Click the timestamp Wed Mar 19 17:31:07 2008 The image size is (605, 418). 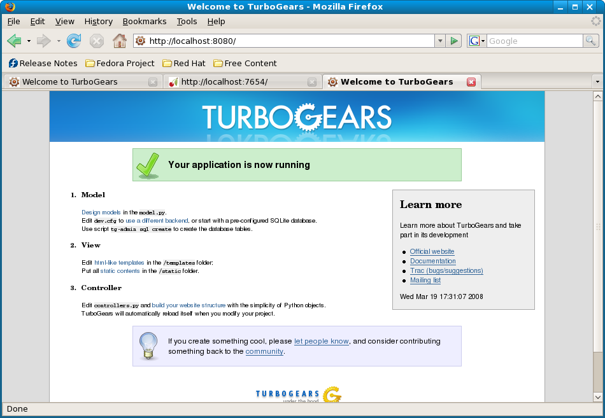(x=441, y=296)
